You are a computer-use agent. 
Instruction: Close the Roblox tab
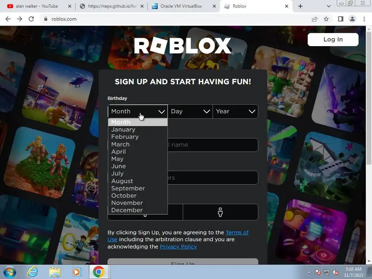tap(287, 6)
